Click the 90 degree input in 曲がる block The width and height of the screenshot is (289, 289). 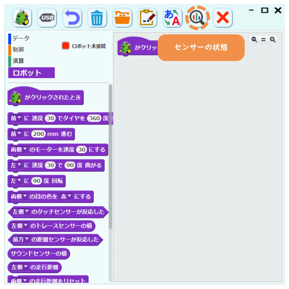(70, 165)
